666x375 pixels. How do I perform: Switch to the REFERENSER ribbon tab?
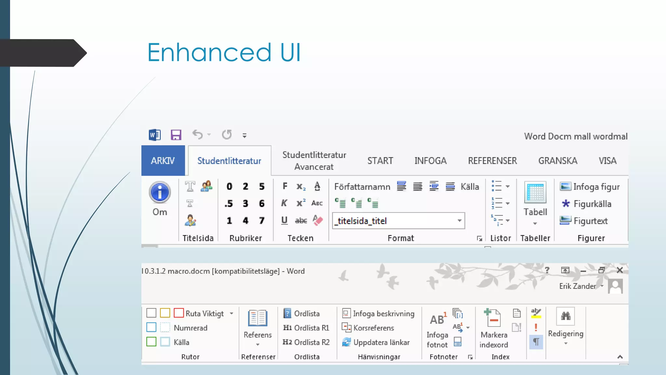pos(492,161)
